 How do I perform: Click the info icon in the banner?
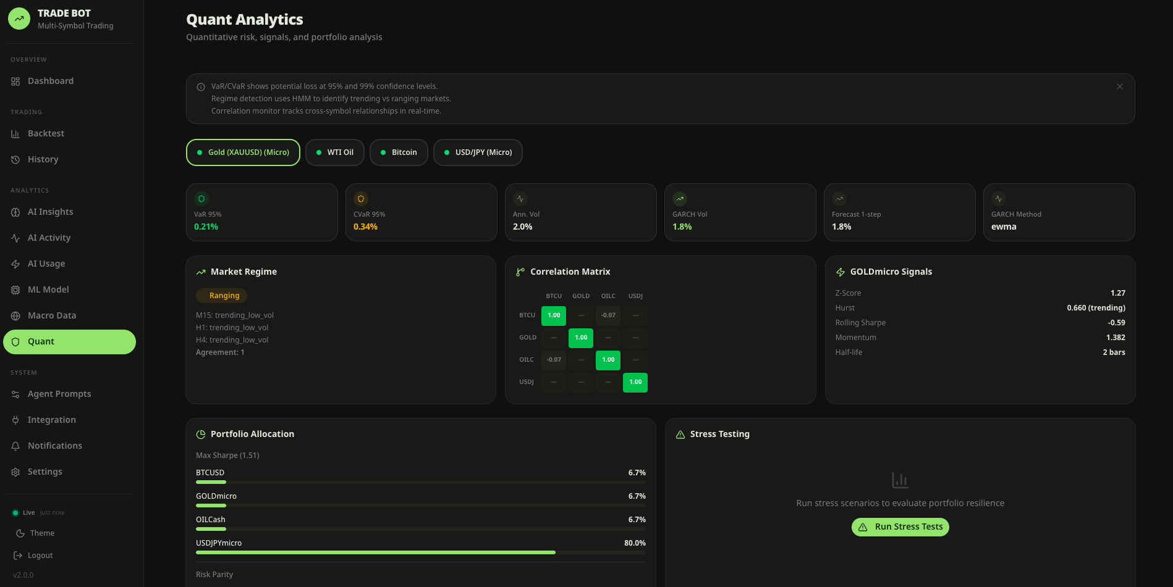(201, 87)
